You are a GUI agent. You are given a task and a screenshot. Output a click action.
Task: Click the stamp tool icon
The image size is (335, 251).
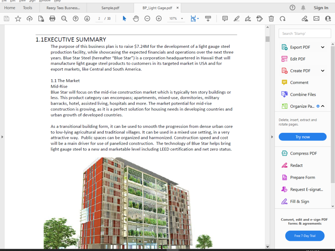(x=260, y=18)
